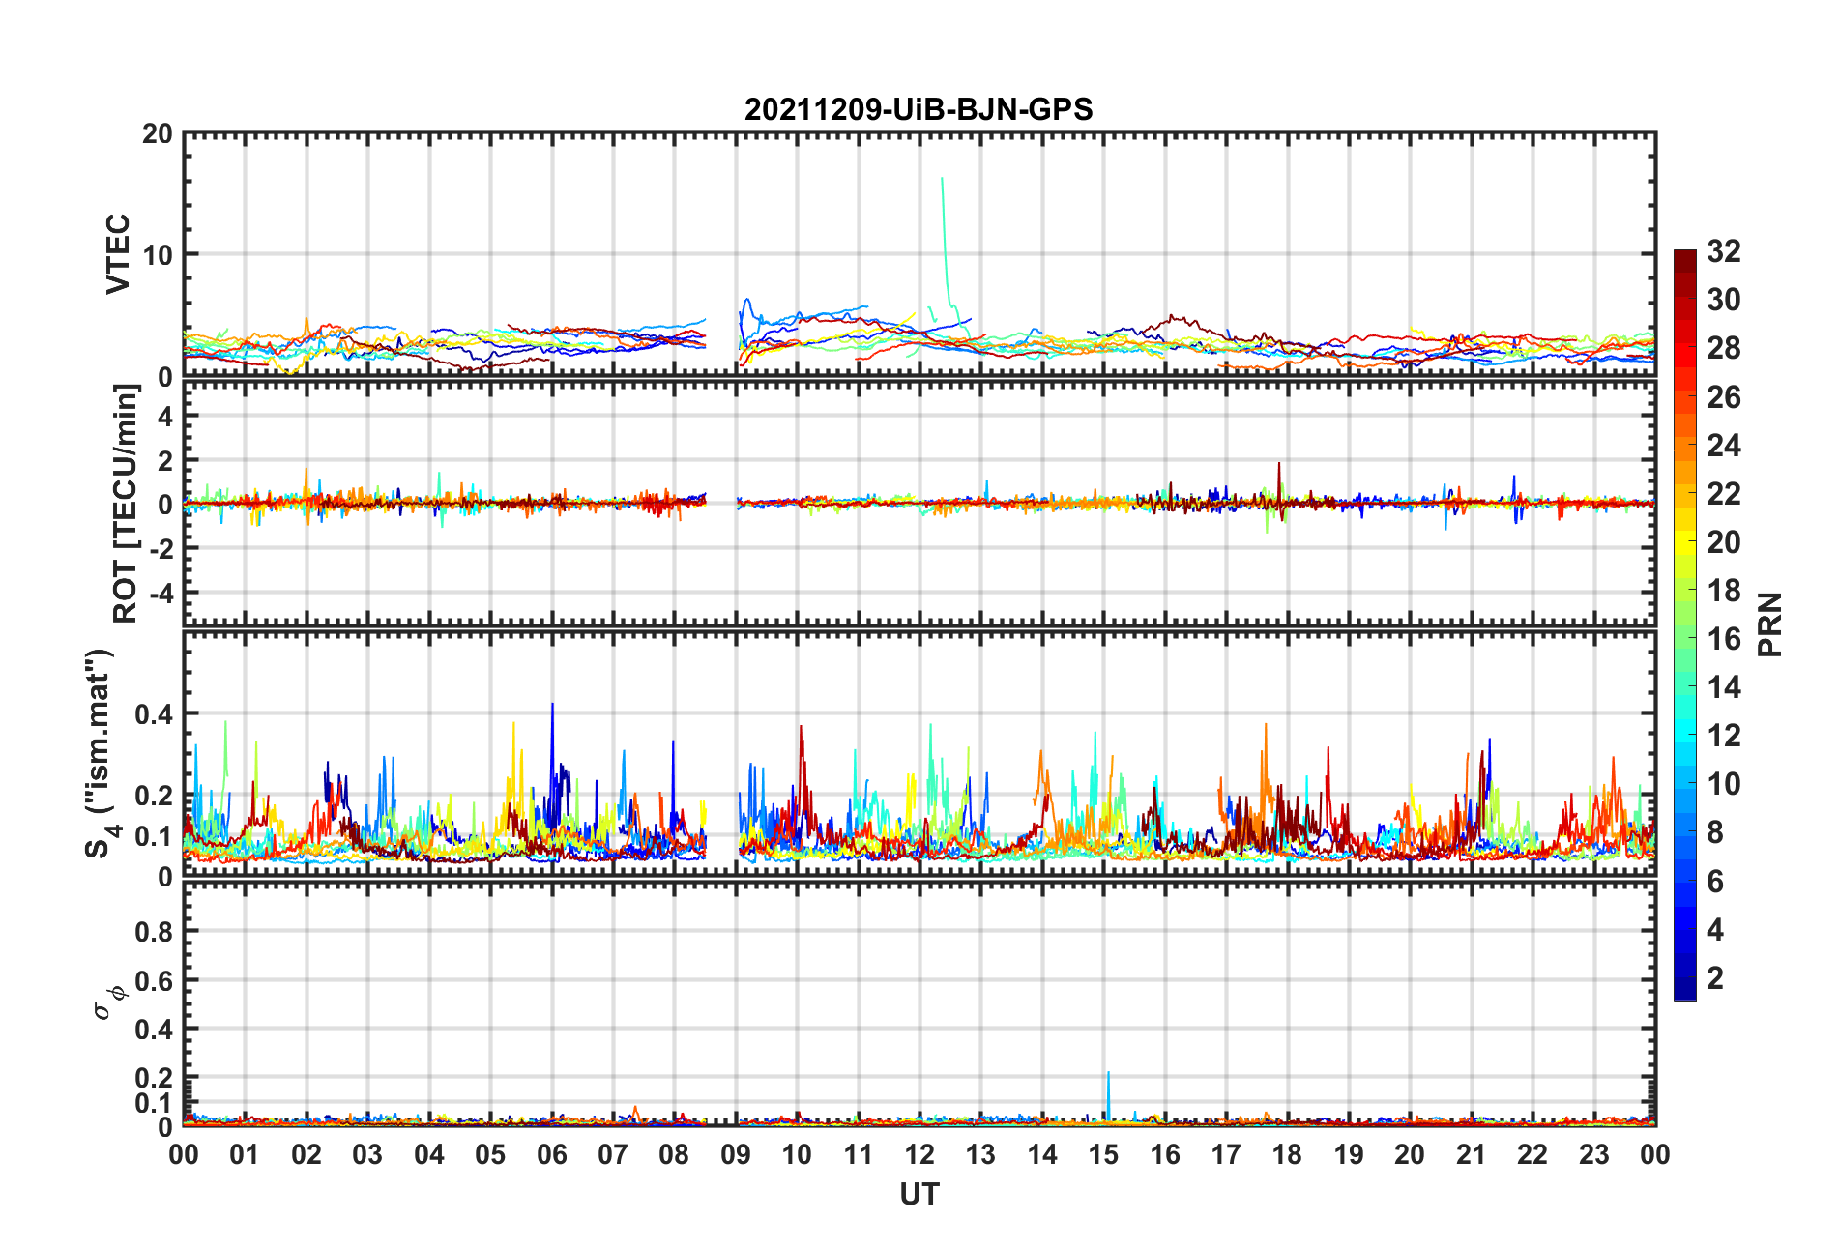Click S4 axis tick label 0.4
Image resolution: width=1839 pixels, height=1249 pixels.
[154, 714]
